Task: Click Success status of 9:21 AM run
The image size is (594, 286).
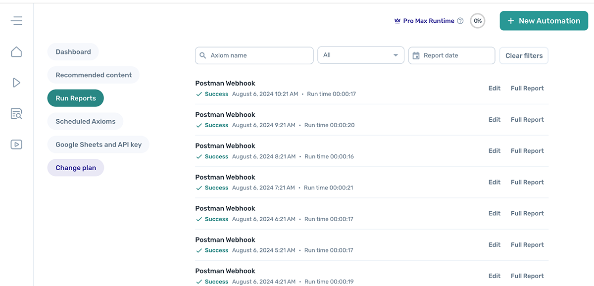Action: [x=212, y=125]
